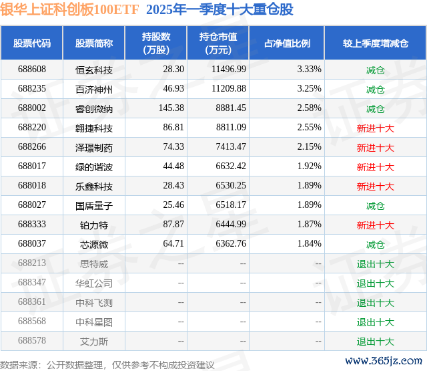Click the 较上季度增减仓 column header

pos(375,43)
